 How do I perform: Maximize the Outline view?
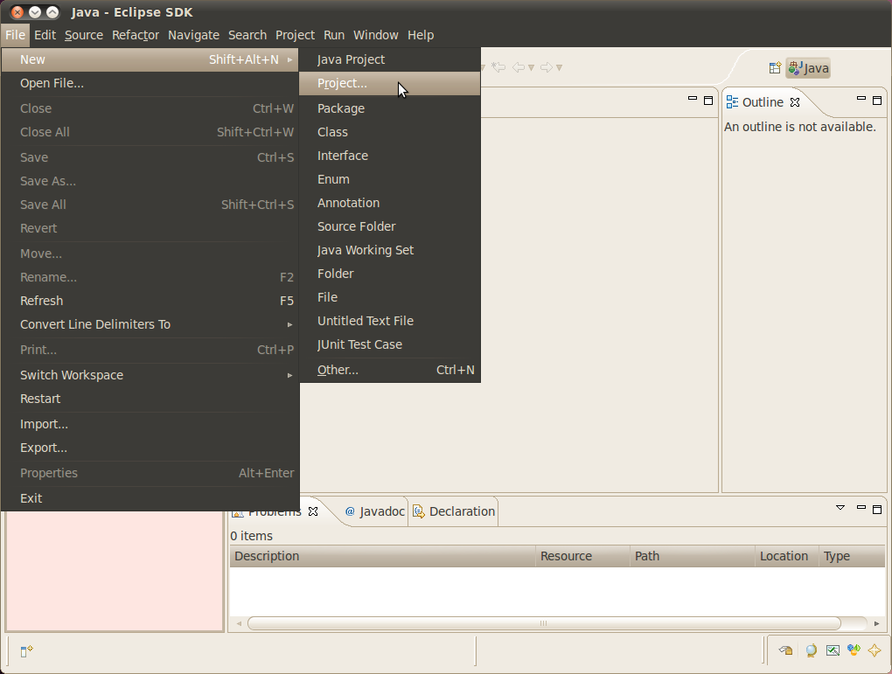877,101
